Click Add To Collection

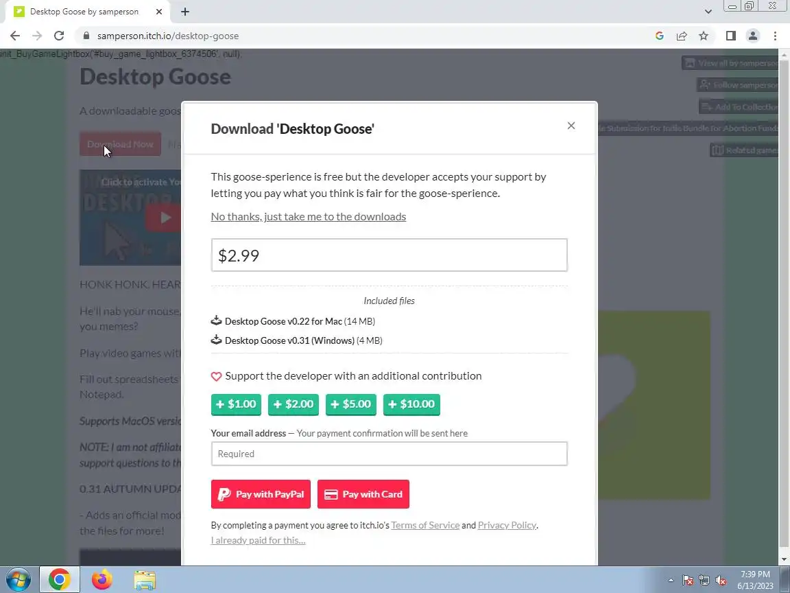(739, 107)
